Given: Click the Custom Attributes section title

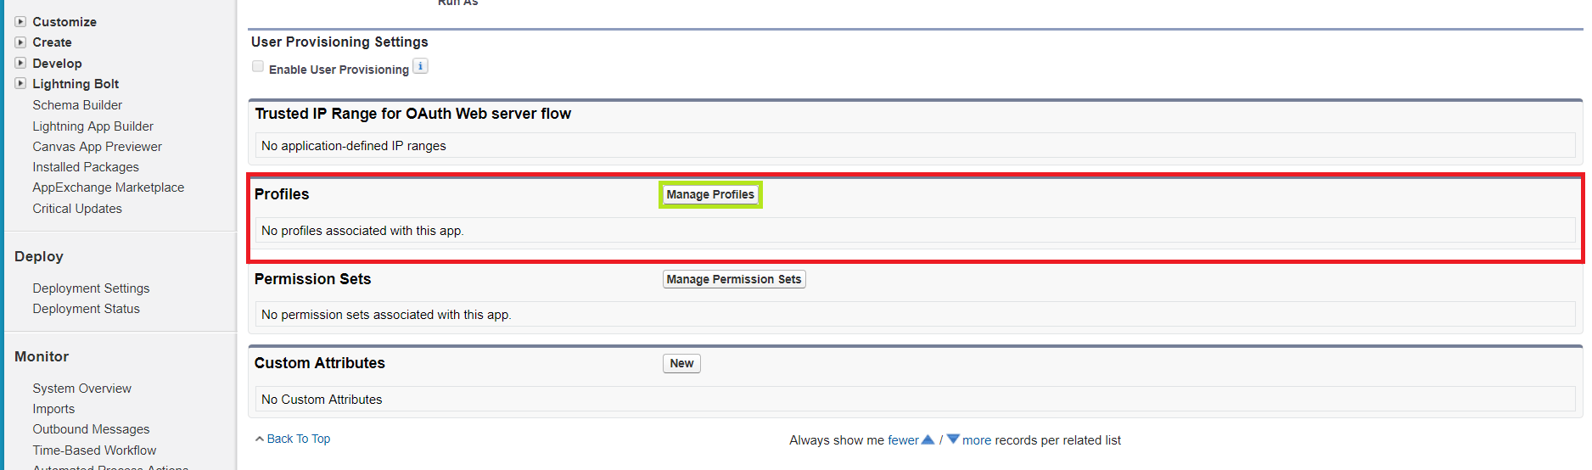Looking at the screenshot, I should tap(320, 363).
